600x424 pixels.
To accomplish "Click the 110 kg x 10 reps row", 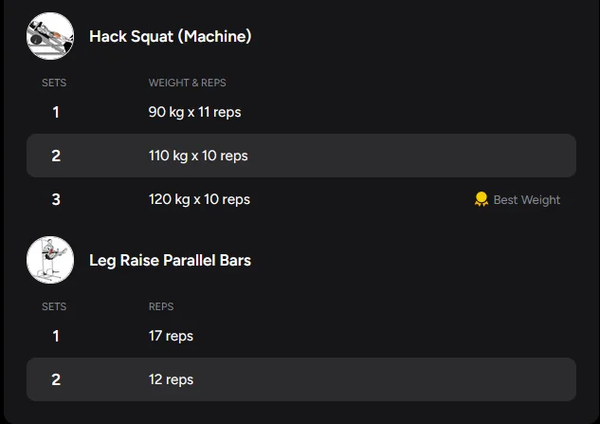I will tap(301, 156).
